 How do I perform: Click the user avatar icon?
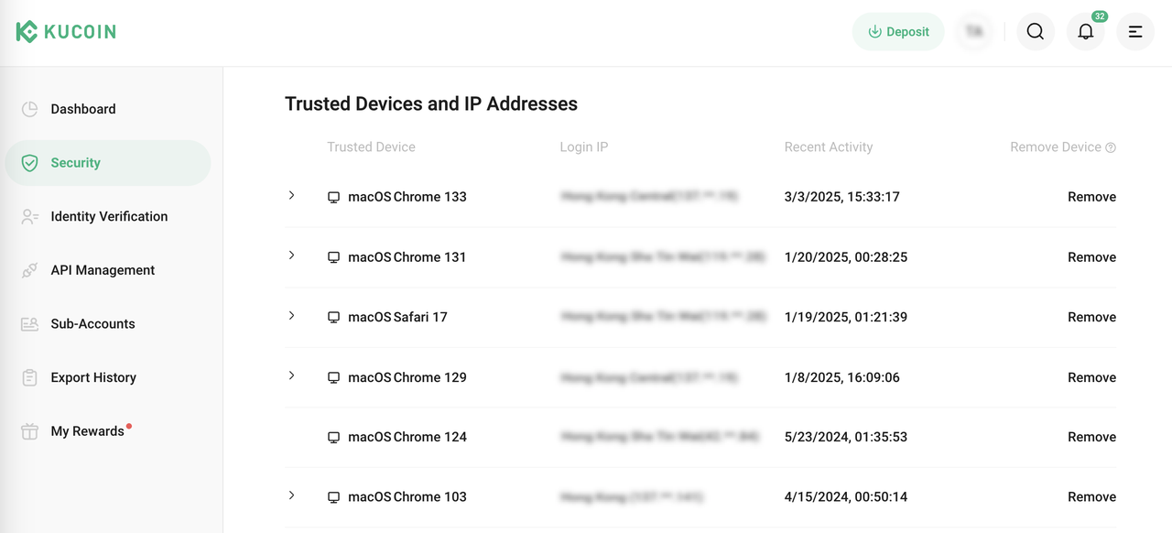click(x=974, y=32)
